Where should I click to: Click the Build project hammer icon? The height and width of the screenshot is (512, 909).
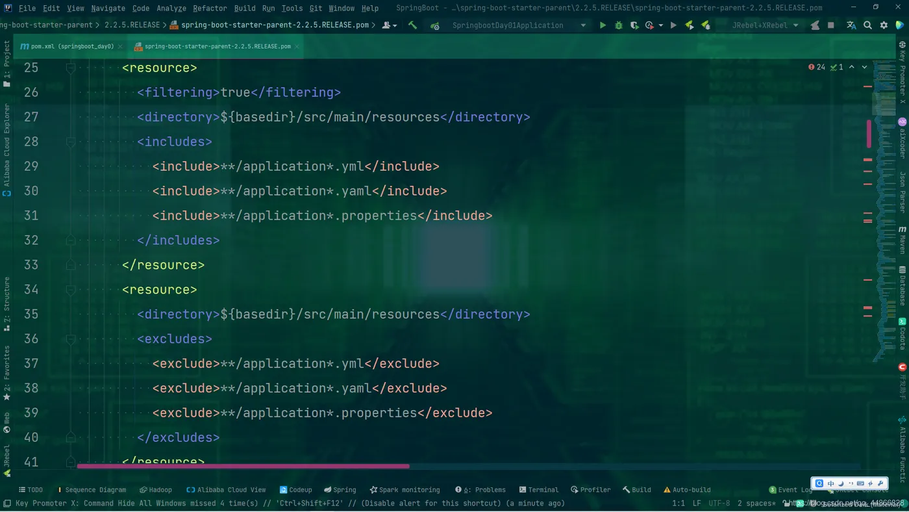tap(412, 25)
